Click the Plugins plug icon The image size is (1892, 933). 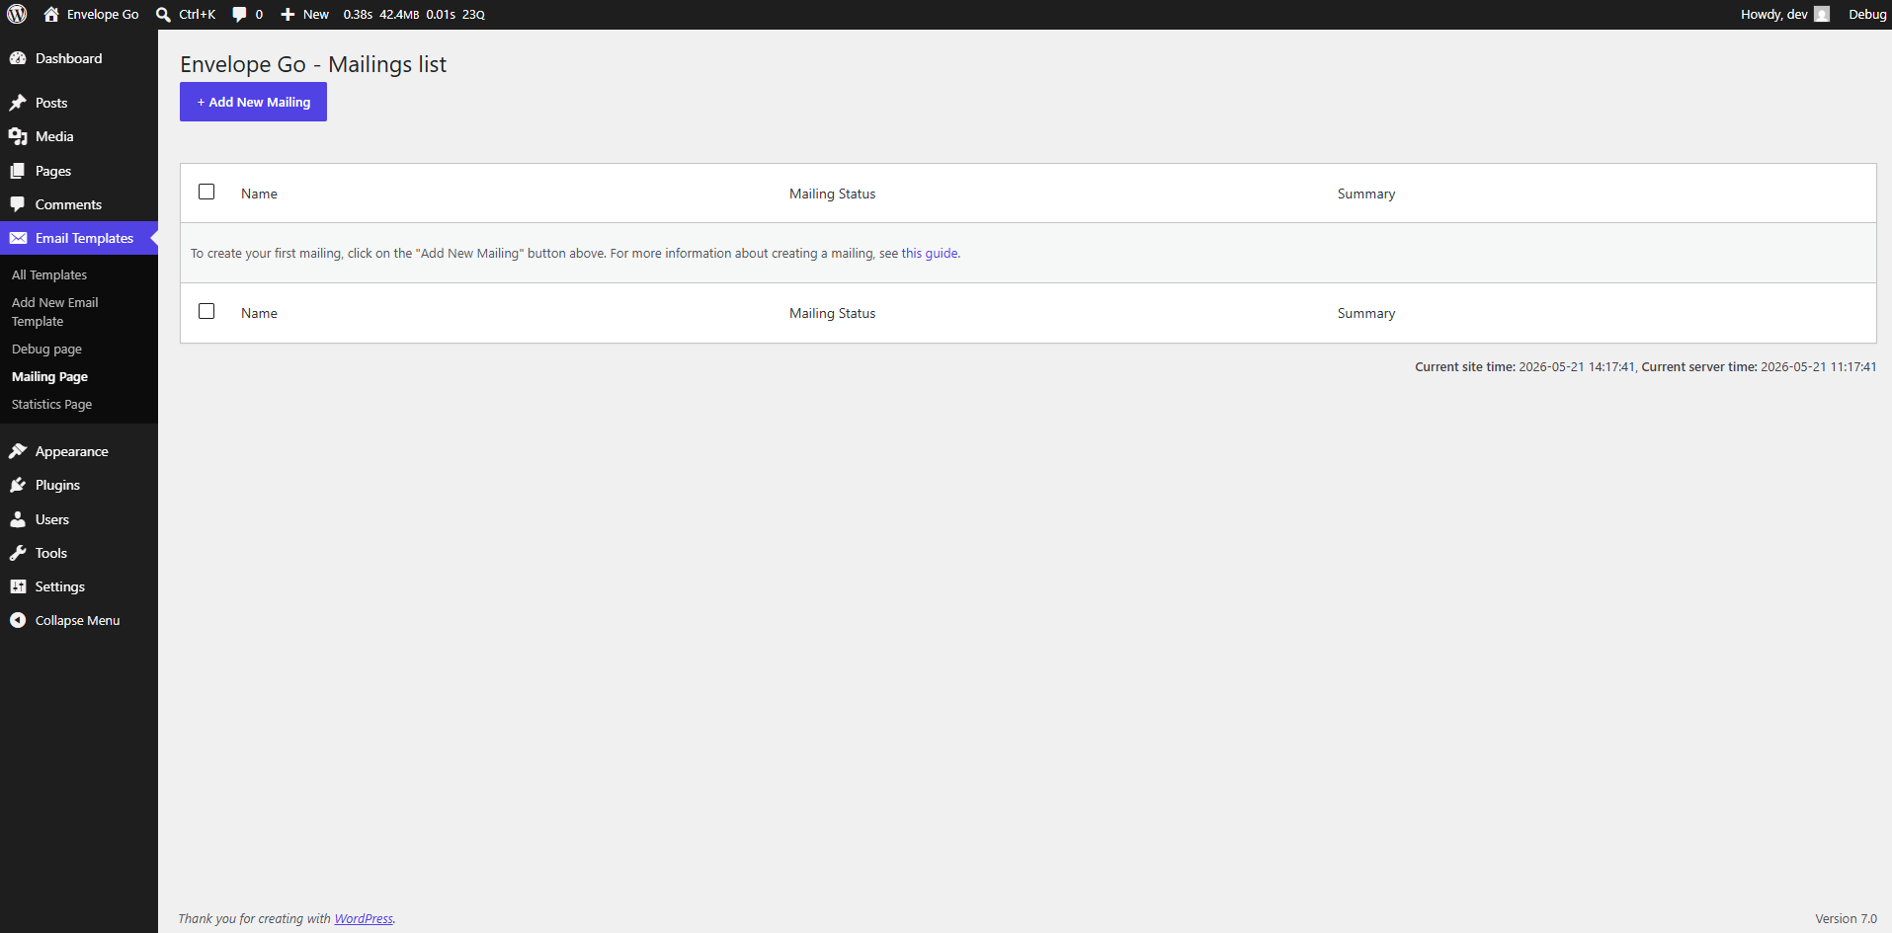tap(18, 485)
